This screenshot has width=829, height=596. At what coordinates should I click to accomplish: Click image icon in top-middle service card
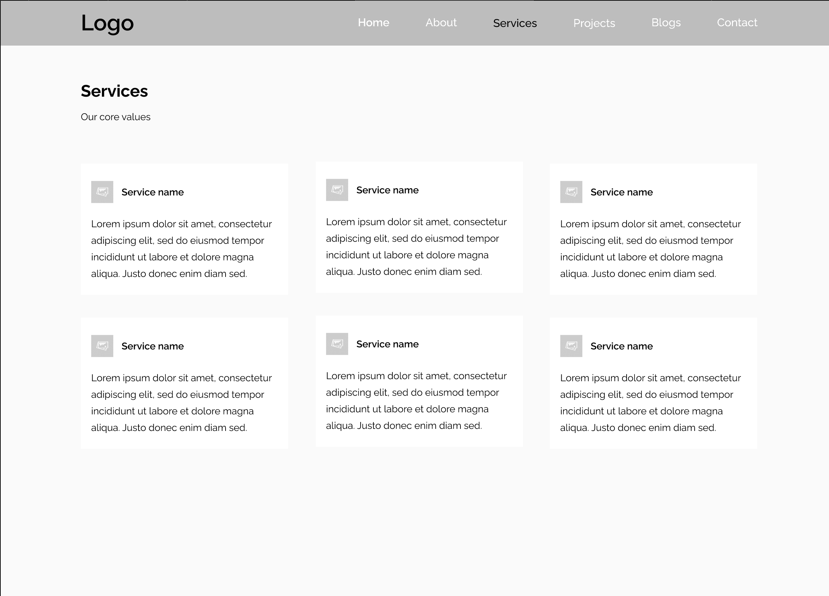point(337,190)
